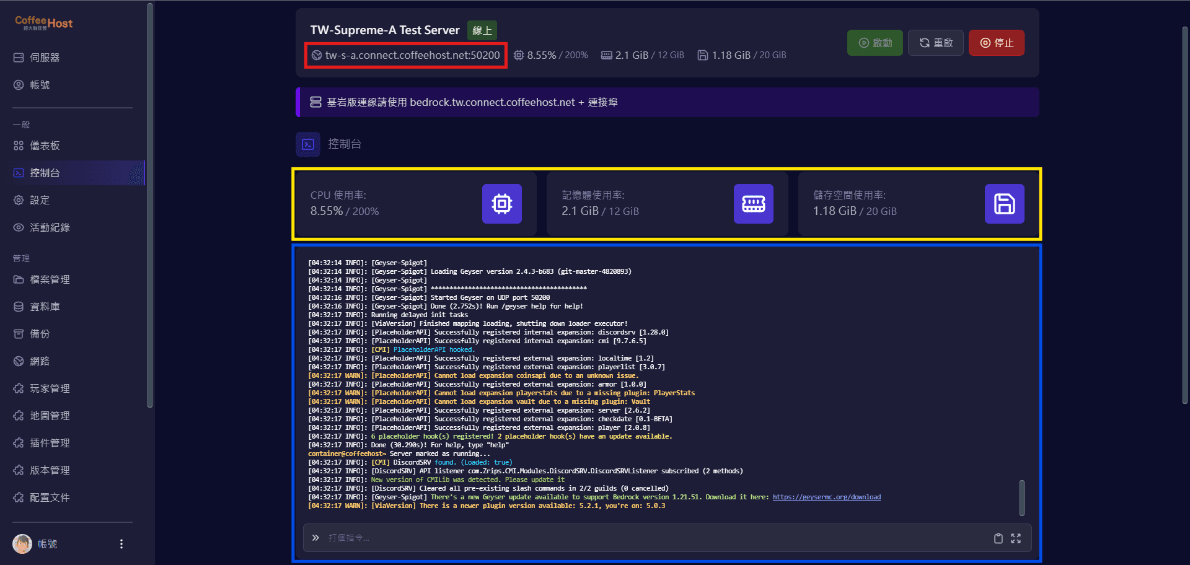
Task: Click the TW-Supreme-A Test Server title
Action: pyautogui.click(x=385, y=30)
